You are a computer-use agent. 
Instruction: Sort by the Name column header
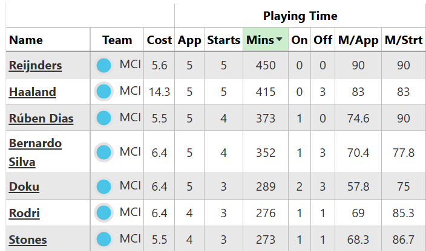point(26,40)
